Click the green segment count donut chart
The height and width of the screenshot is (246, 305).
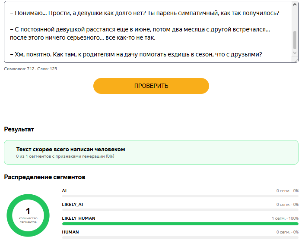point(28,215)
